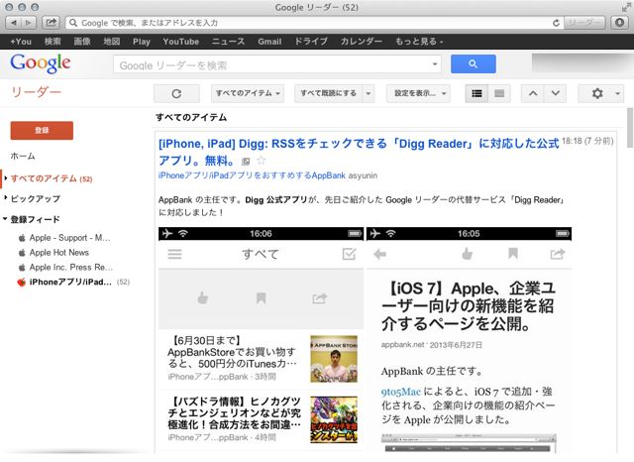Click the Safari back arrow button
Screen dimensions: 634x462
14,23
